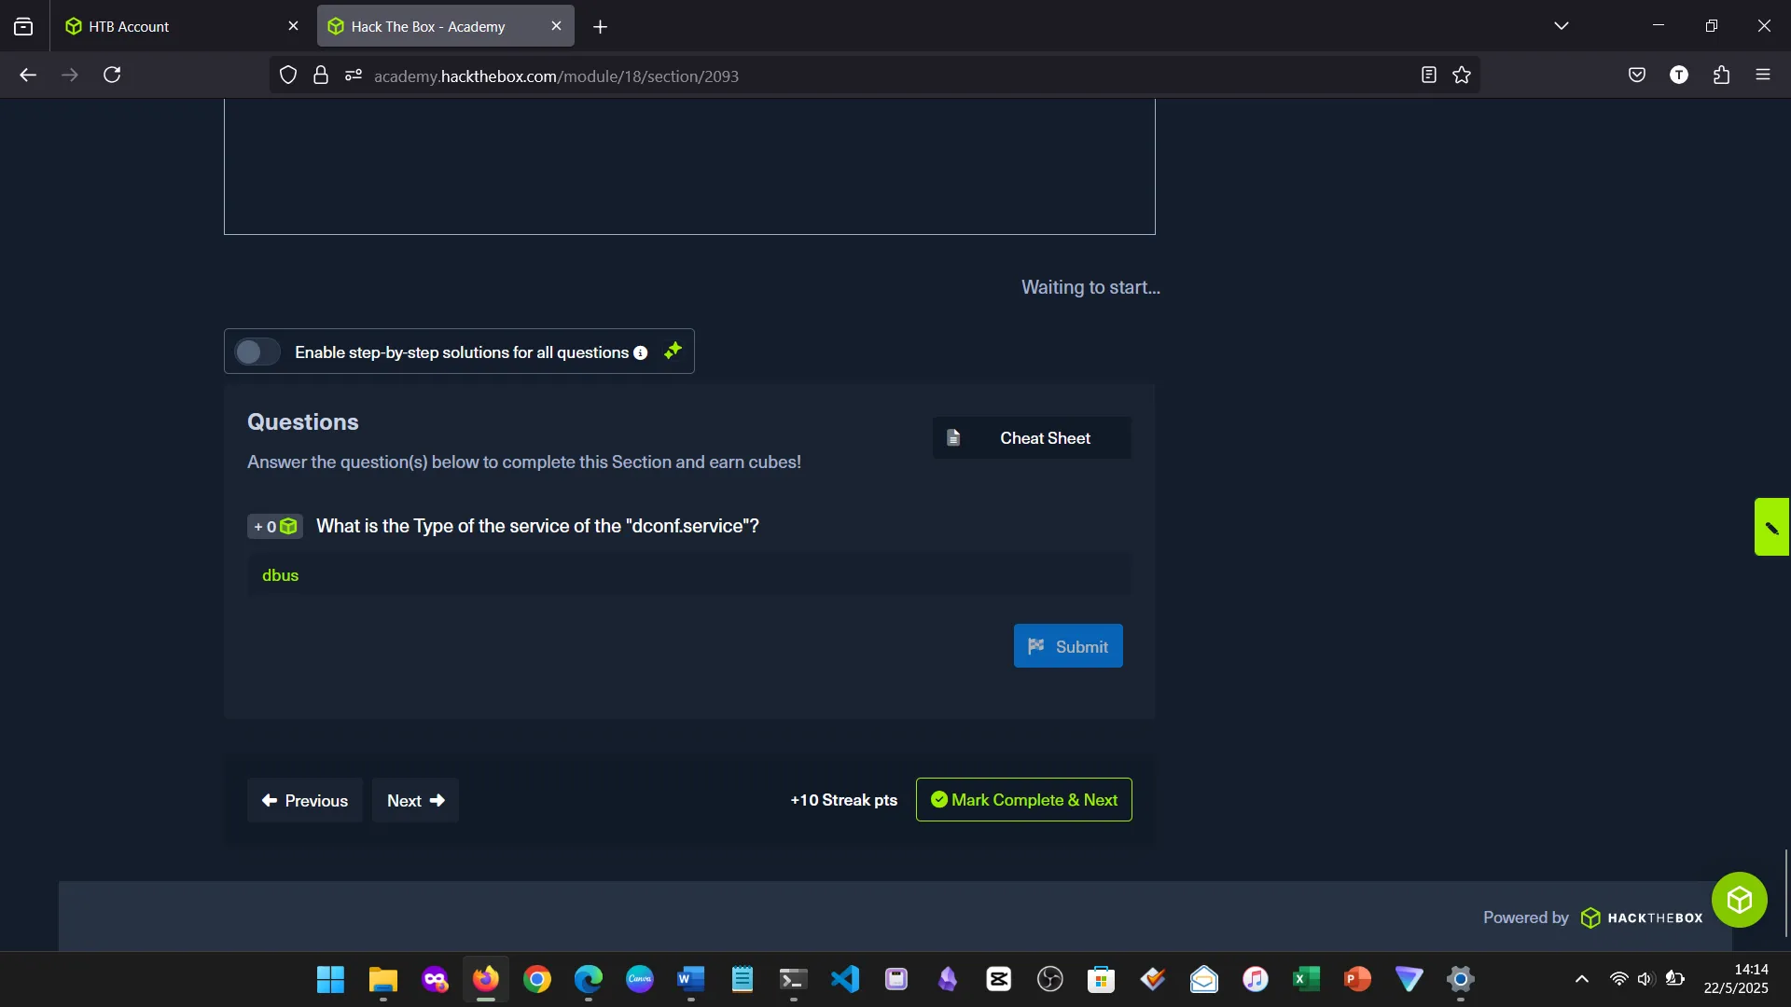Click the Submit answer button
This screenshot has height=1007, width=1791.
click(x=1067, y=646)
